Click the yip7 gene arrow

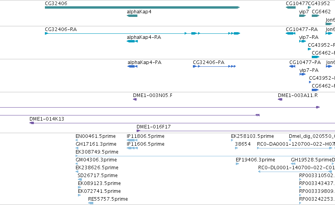(x=303, y=16)
